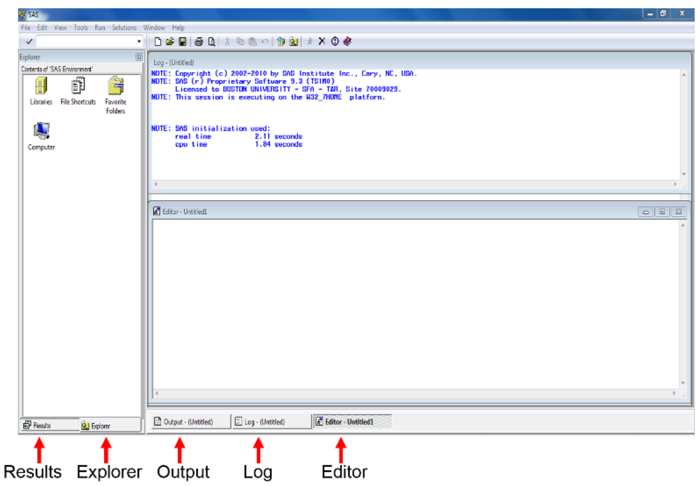Open the Solutions menu

pos(124,28)
